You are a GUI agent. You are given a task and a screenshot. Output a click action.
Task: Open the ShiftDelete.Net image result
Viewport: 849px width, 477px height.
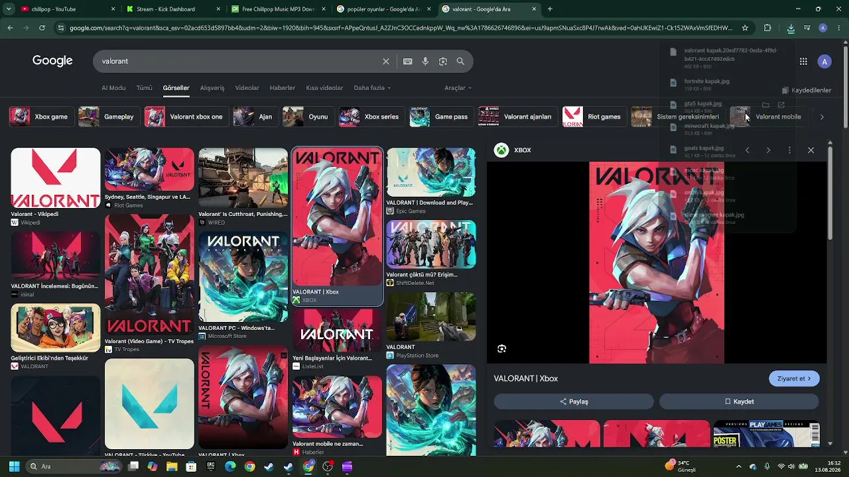(431, 253)
